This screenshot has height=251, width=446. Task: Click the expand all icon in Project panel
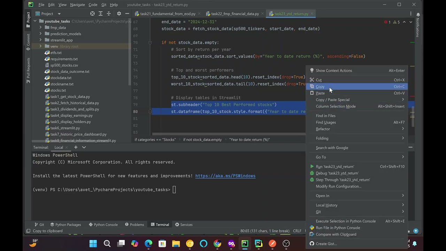click(x=101, y=14)
